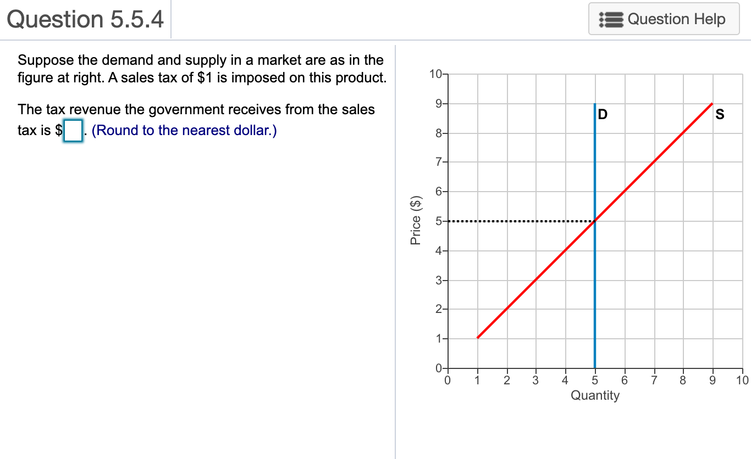Click the 5 mark on the quantity axis

pos(594,379)
